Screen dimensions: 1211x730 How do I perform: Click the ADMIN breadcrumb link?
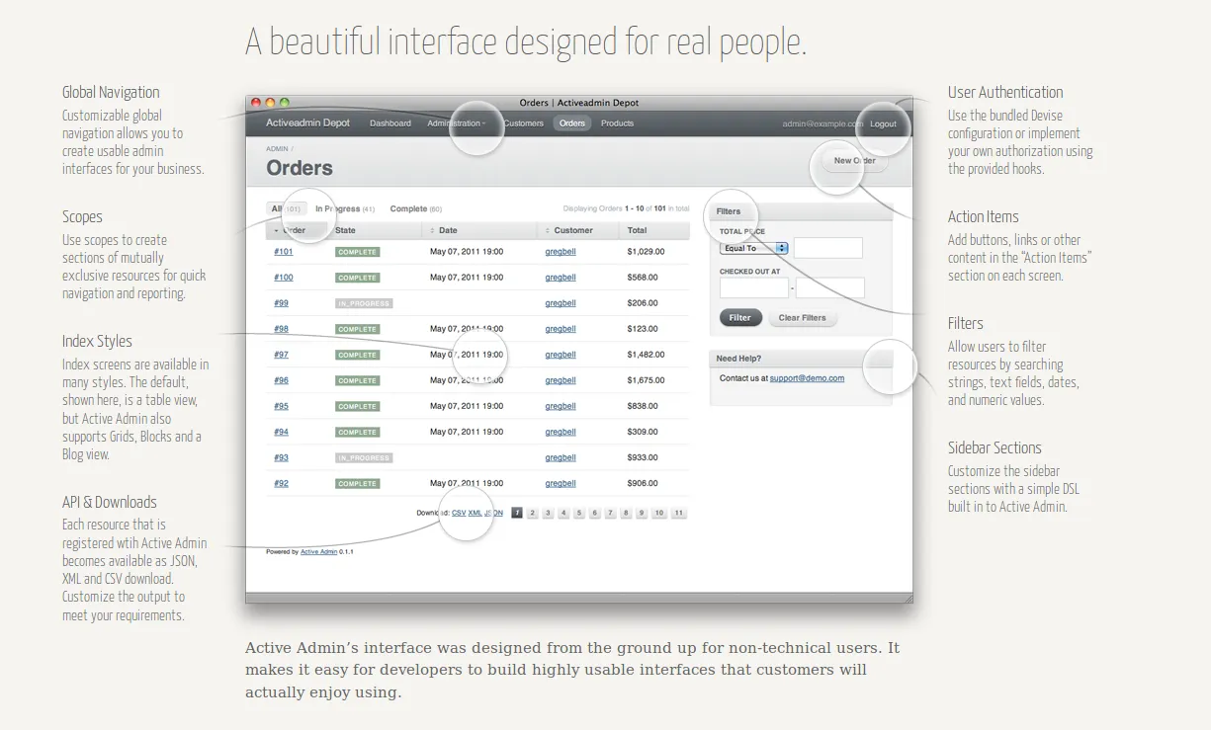coord(277,148)
